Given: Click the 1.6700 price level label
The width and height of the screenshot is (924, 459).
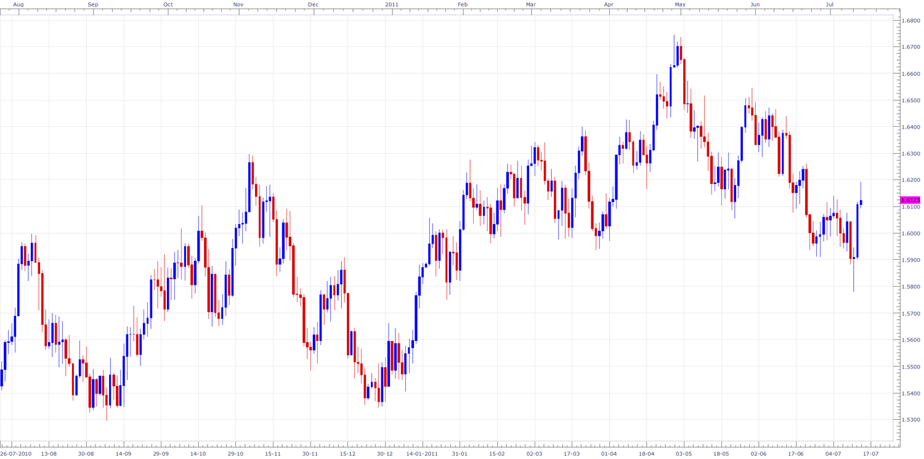Looking at the screenshot, I should [910, 47].
